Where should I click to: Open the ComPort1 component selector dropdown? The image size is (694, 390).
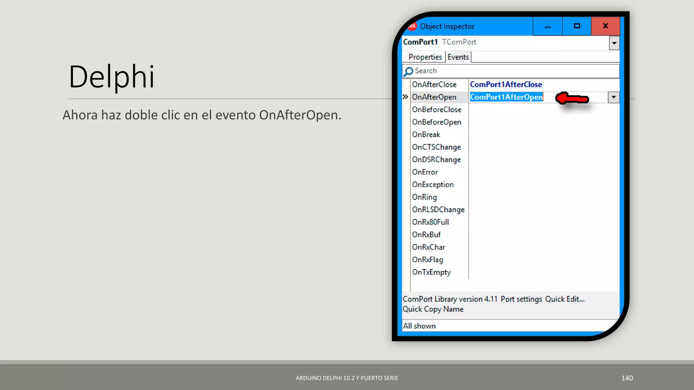point(614,43)
